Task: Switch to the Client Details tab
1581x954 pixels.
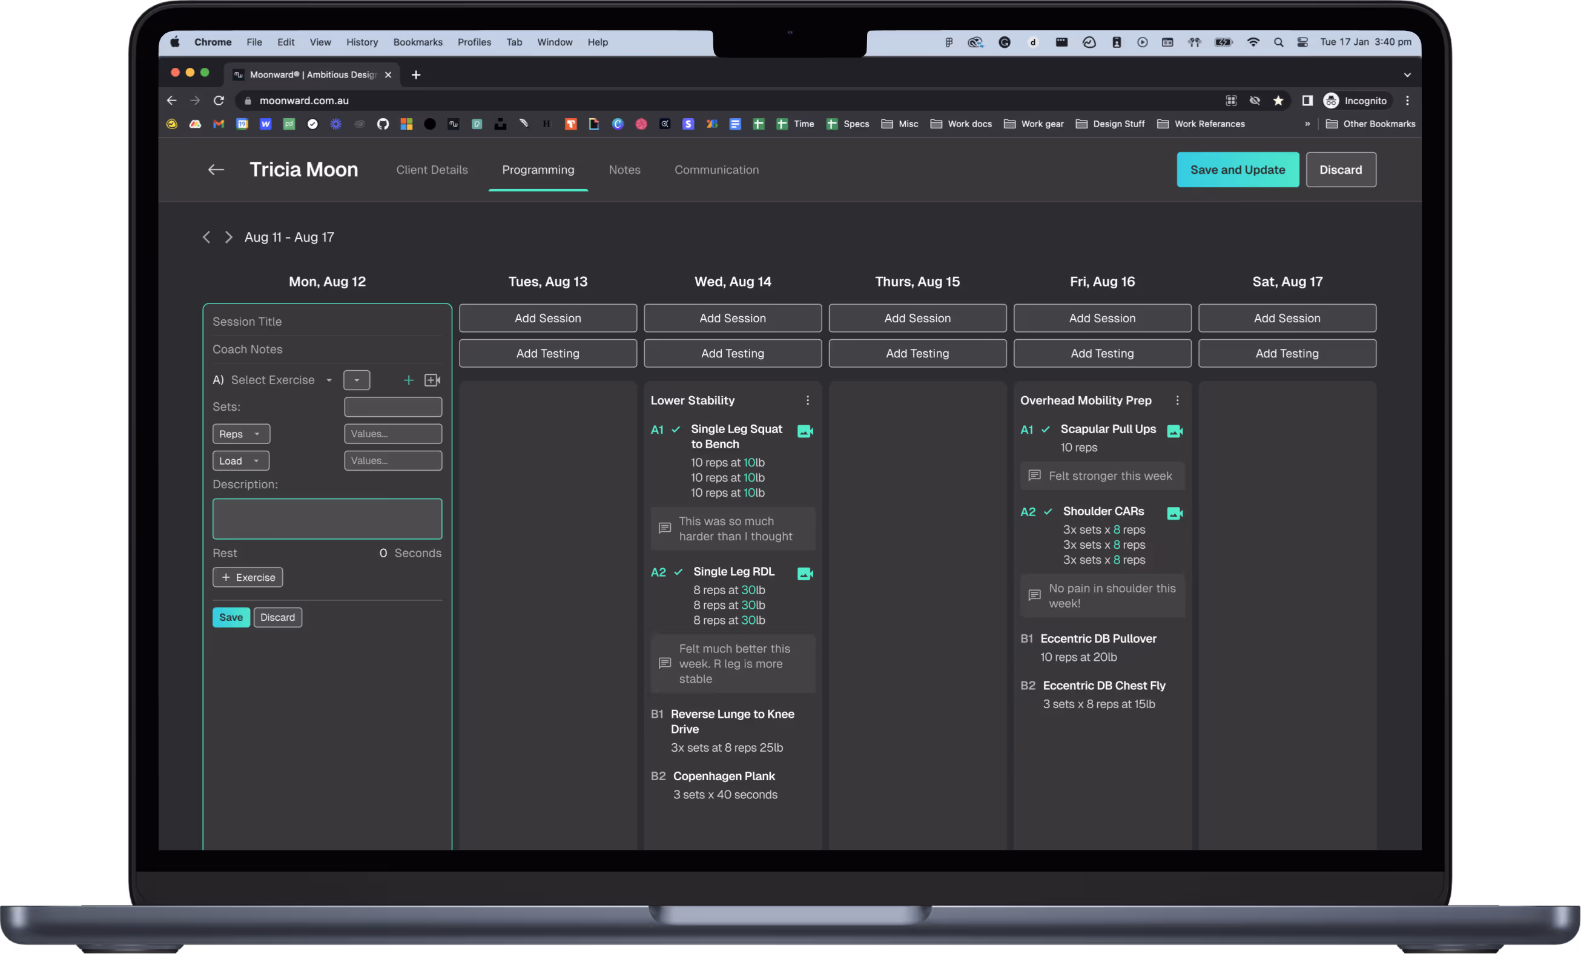Action: (x=431, y=170)
